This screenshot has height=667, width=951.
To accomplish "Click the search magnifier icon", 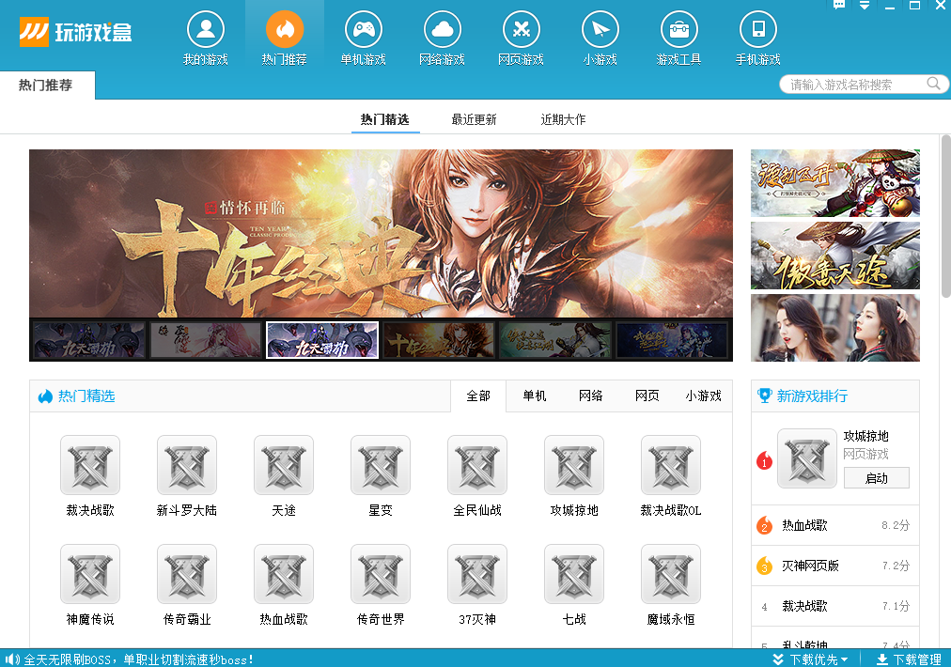I will click(933, 84).
